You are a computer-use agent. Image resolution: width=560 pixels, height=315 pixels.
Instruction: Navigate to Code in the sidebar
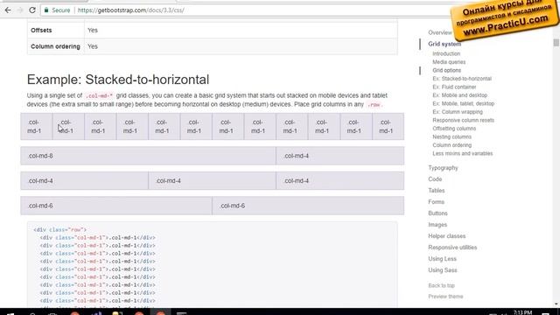[435, 179]
